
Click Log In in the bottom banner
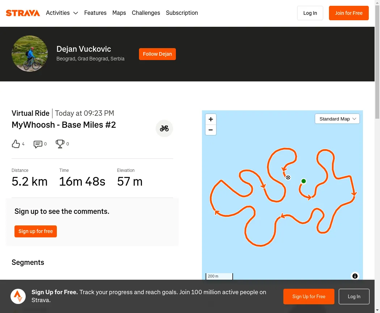point(354,296)
